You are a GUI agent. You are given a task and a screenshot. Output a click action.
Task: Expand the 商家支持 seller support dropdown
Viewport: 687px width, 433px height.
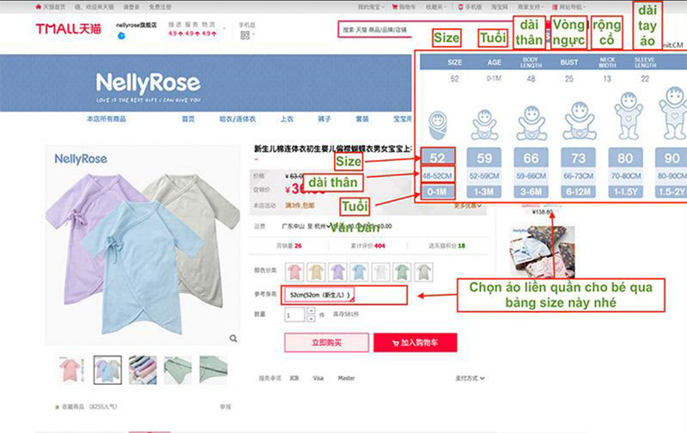tap(530, 7)
